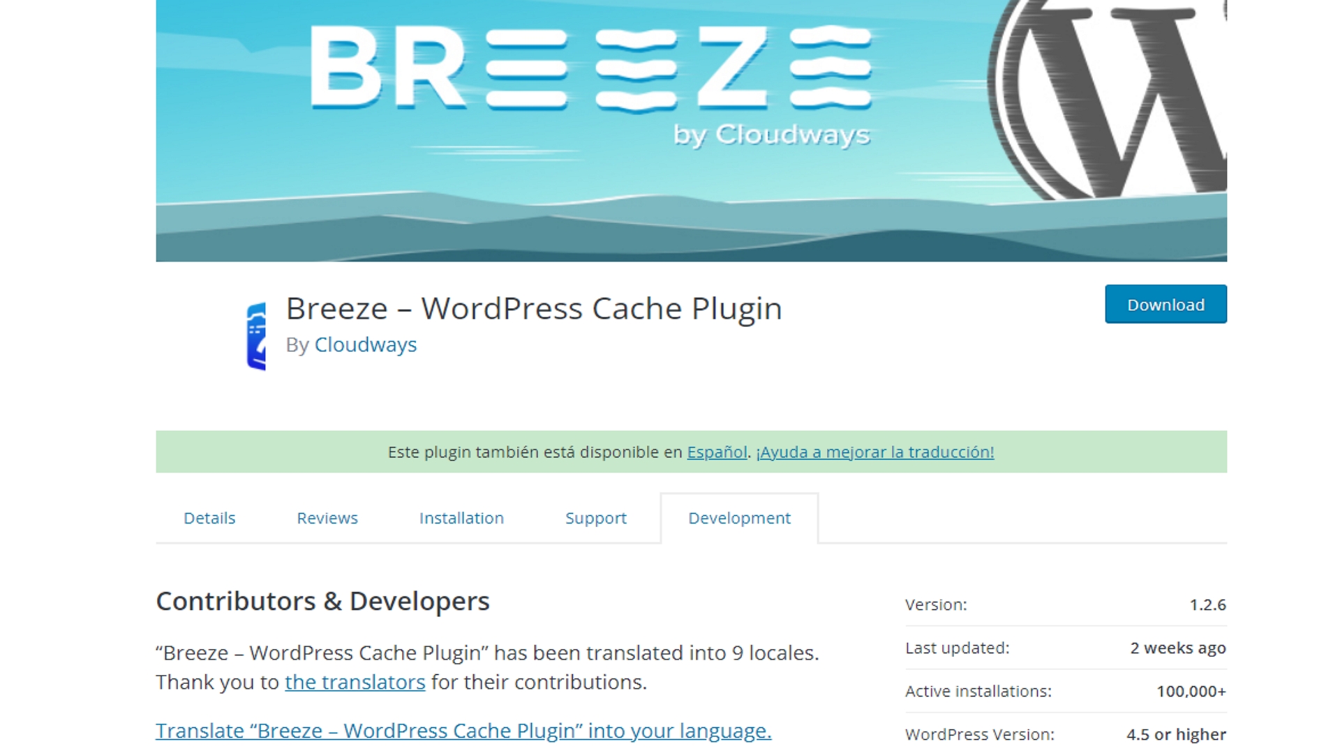This screenshot has width=1340, height=753.
Task: Click the Installation tab icon
Action: 460,517
